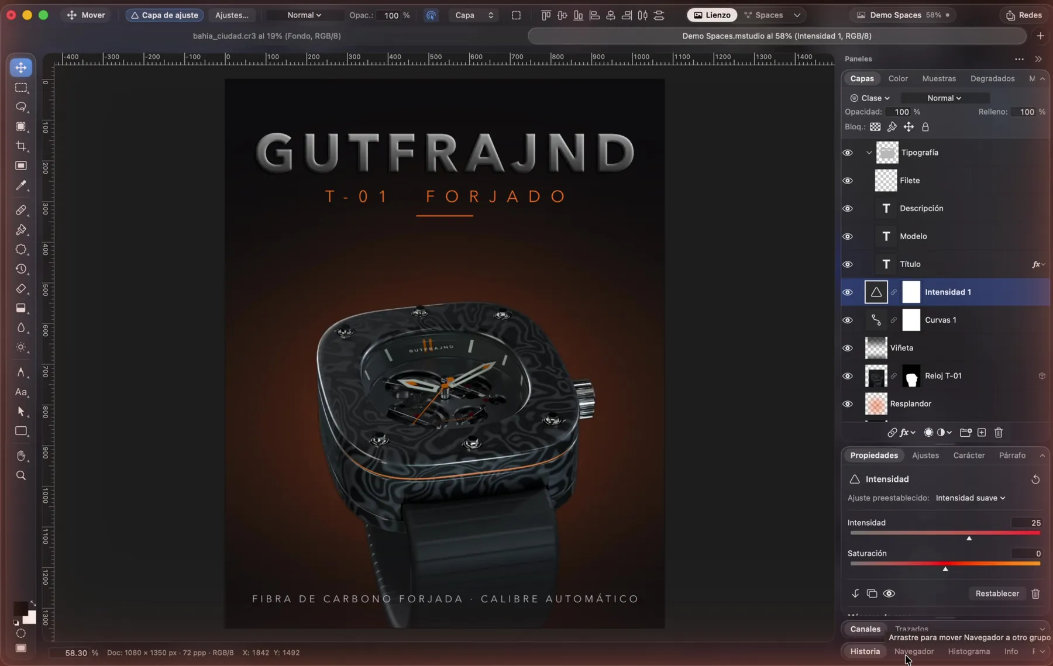
Task: Click the Saturación slider track
Action: coord(945,564)
